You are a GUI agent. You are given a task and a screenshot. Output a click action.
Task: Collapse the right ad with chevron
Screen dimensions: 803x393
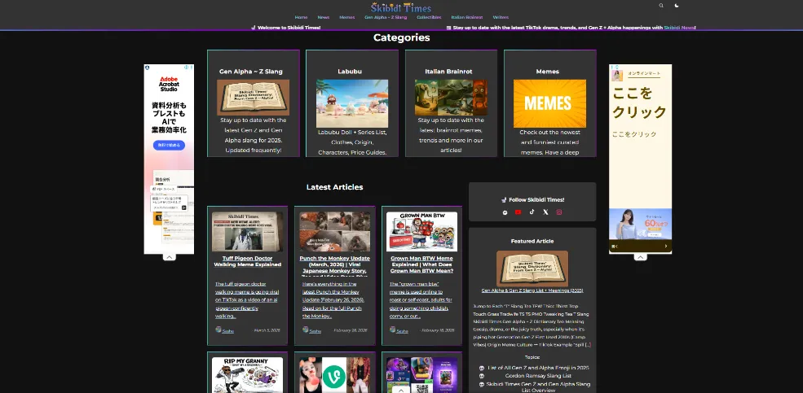click(640, 257)
